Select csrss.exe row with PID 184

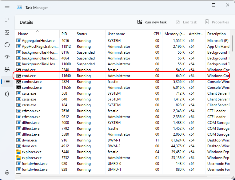(122, 105)
